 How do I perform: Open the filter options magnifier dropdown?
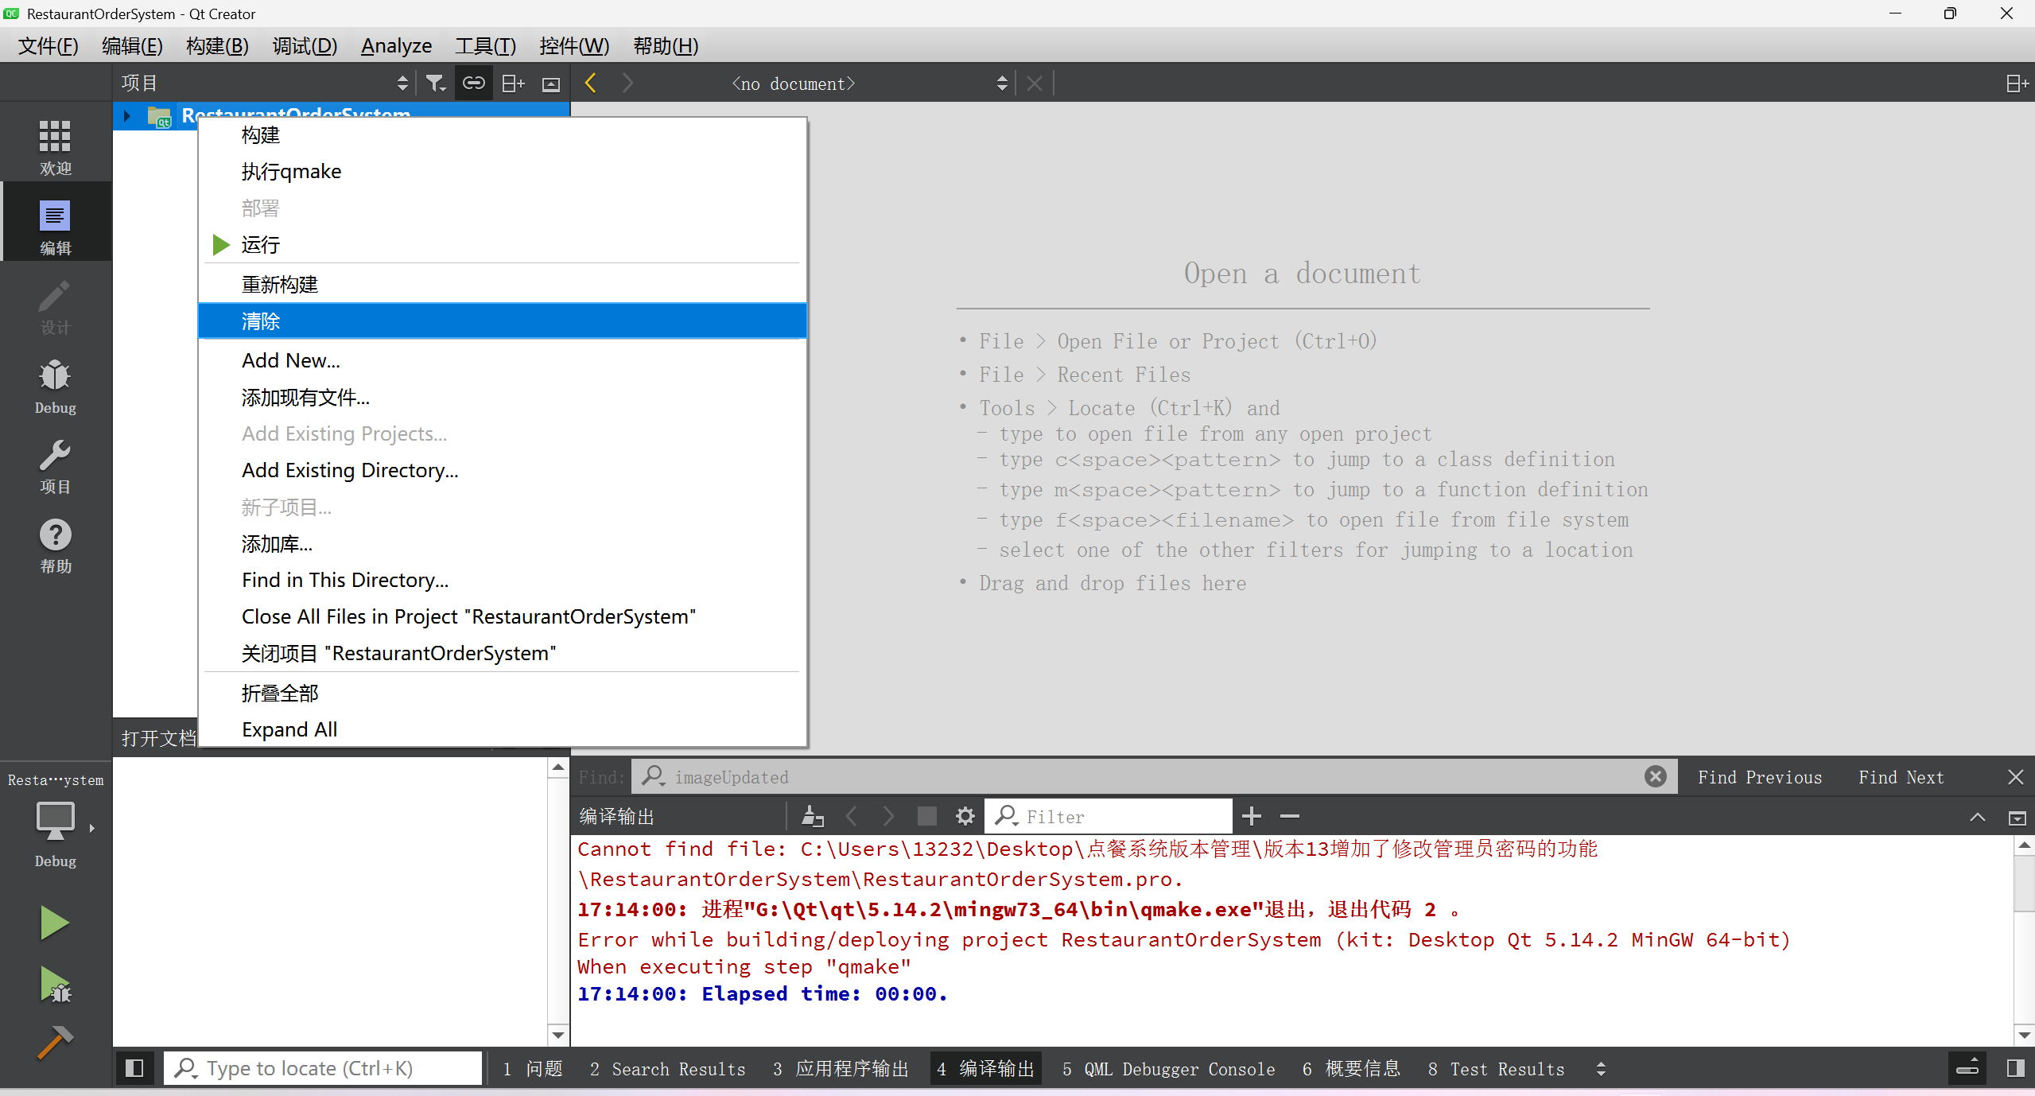point(1007,816)
